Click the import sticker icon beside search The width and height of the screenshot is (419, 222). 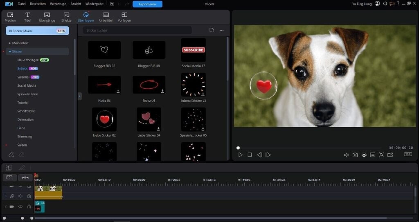click(212, 30)
